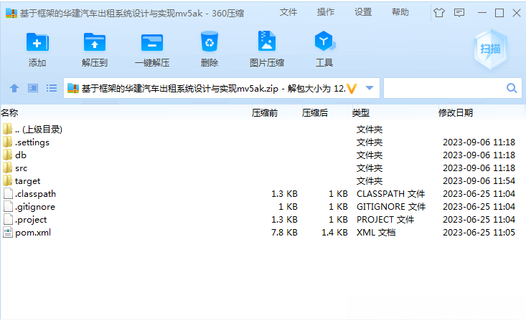Select the pom.xml file icon
This screenshot has width=526, height=320.
[x=8, y=232]
